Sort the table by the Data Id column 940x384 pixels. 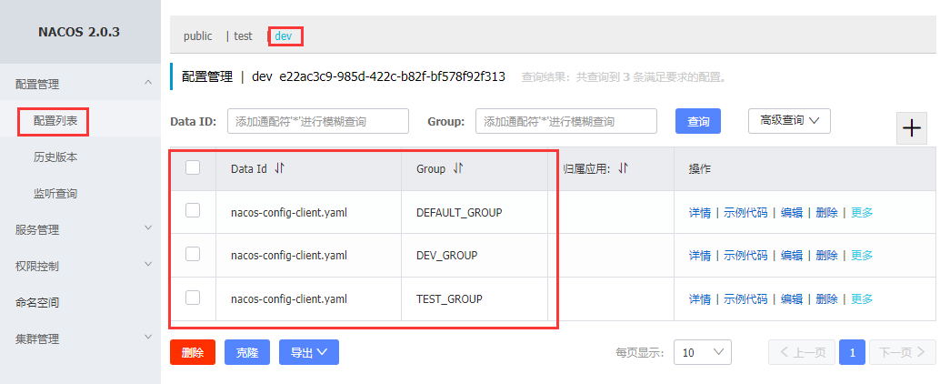279,169
